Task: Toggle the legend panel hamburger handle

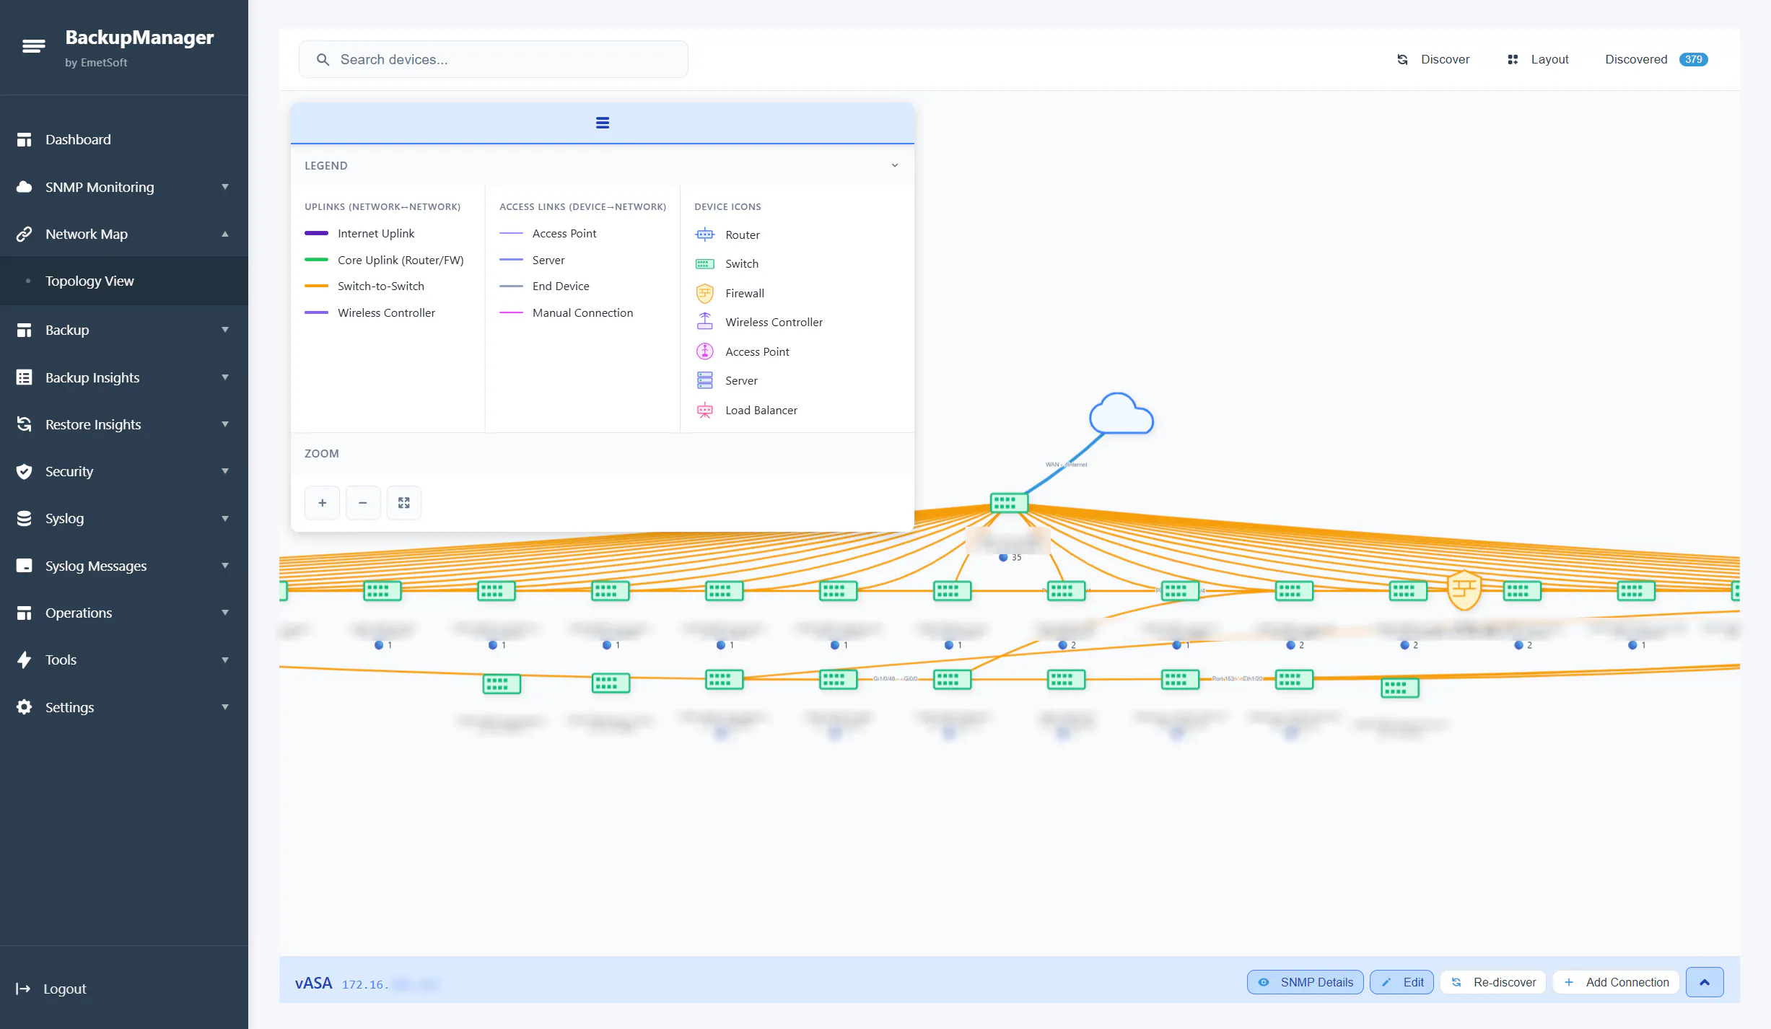Action: 603,123
